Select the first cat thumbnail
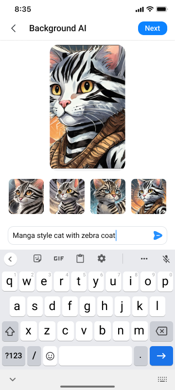The height and width of the screenshot is (390, 175). click(x=26, y=196)
